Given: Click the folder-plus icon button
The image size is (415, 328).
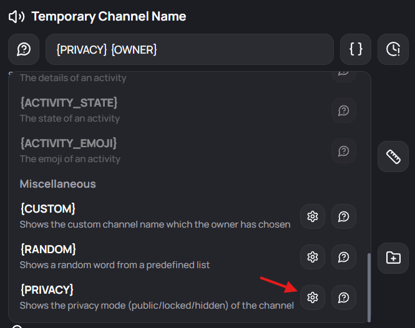Looking at the screenshot, I should pos(393,257).
